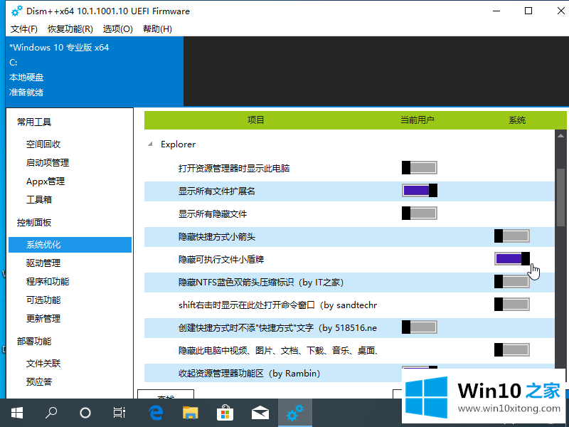Minimize the Dism++ window

click(496, 11)
